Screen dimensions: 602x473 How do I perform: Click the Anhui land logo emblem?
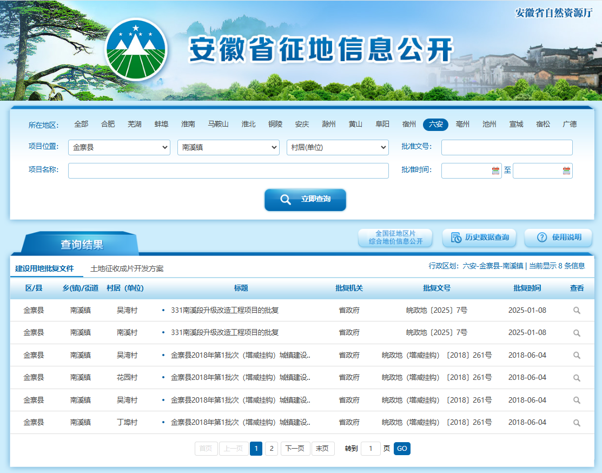tap(136, 49)
